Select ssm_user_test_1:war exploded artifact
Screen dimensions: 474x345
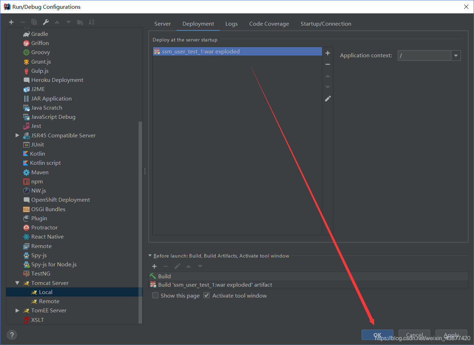pos(237,52)
